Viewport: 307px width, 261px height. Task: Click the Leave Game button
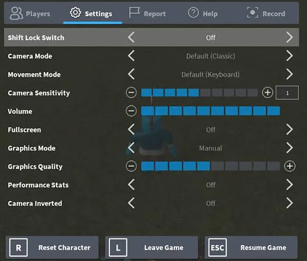click(x=152, y=248)
